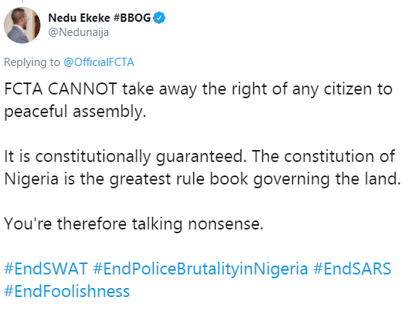Open Nedu Ekeke's profile picture
Viewport: 412px width, 315px height.
[x=22, y=25]
